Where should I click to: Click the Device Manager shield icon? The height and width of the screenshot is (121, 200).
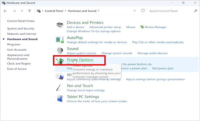[142, 27]
